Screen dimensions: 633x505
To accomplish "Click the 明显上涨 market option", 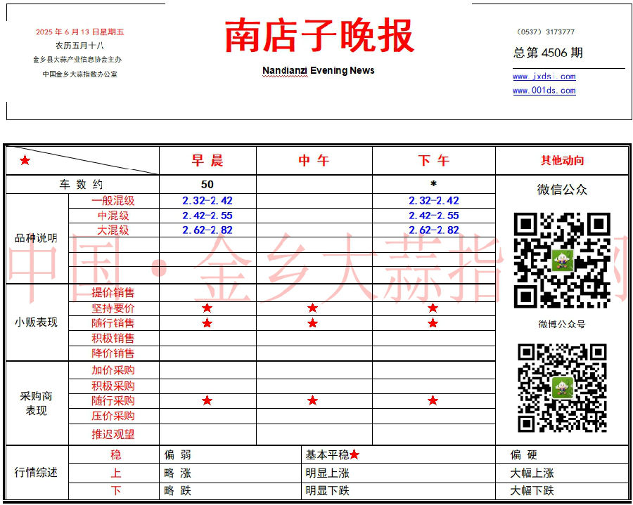I will (x=327, y=473).
